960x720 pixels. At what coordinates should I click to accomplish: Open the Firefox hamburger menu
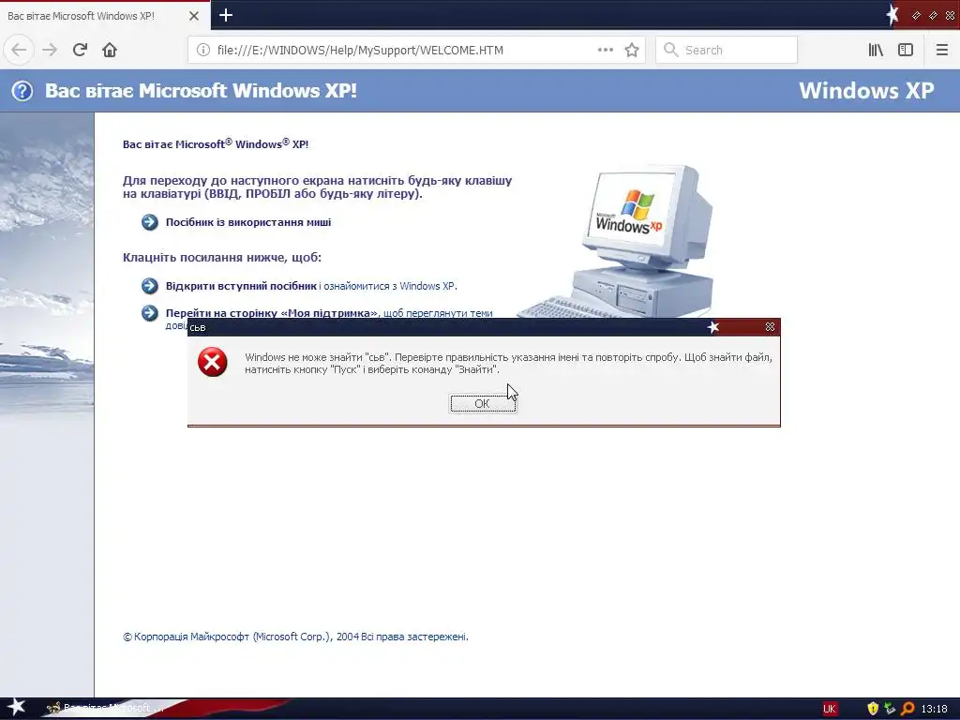(942, 50)
